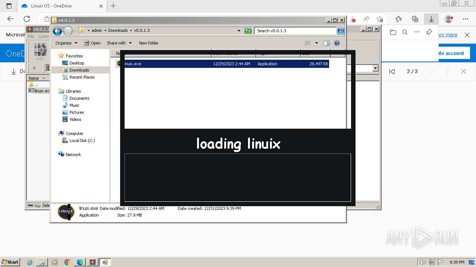This screenshot has width=476, height=267.
Task: Click volume icon in system tray
Action: pyautogui.click(x=422, y=262)
